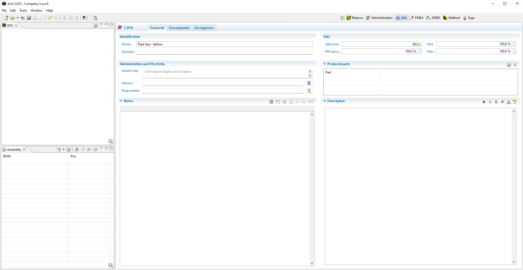The width and height of the screenshot is (523, 270).
Task: Switch to the Documents tab
Action: tap(179, 28)
